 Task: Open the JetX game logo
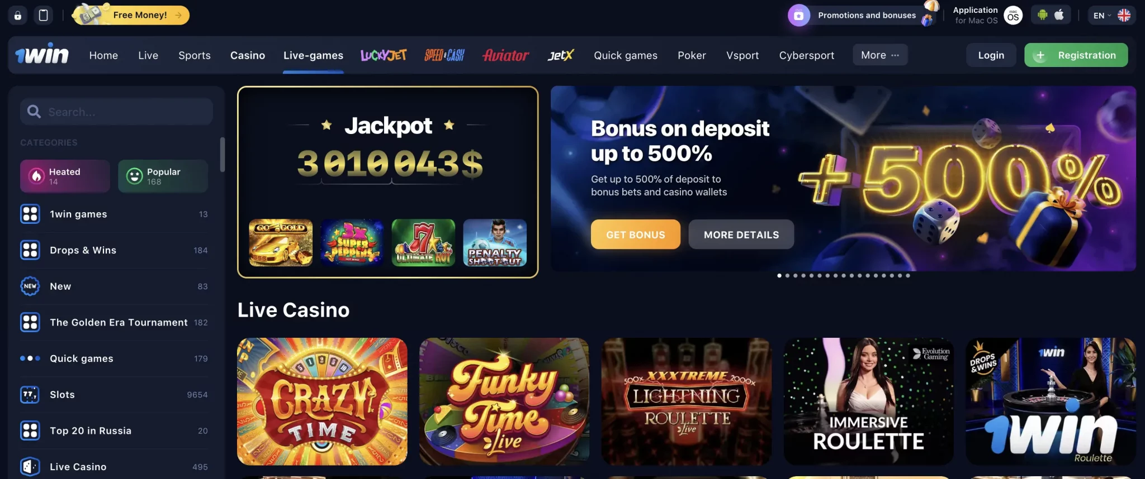561,55
